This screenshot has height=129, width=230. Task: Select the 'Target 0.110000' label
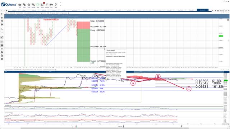(98, 61)
